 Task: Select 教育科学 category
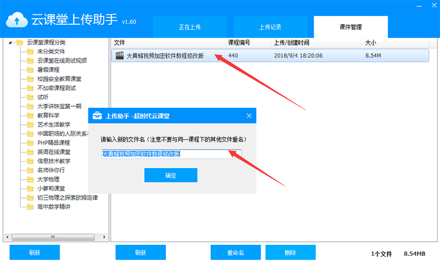tap(48, 116)
